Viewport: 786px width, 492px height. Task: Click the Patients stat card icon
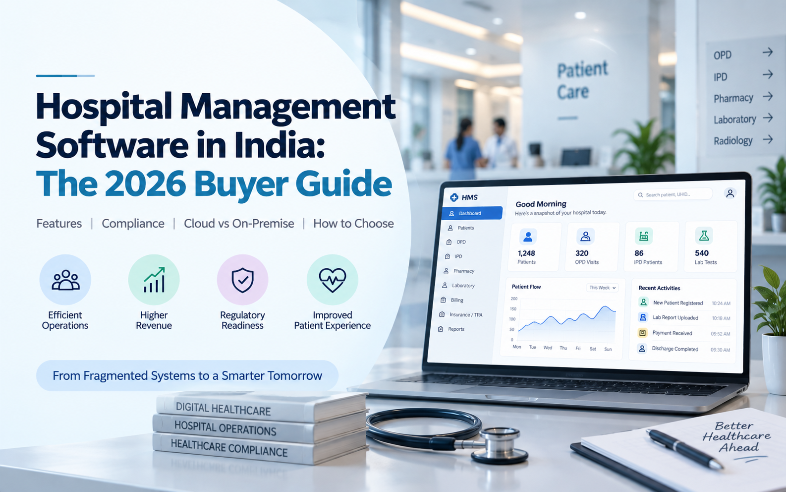528,237
